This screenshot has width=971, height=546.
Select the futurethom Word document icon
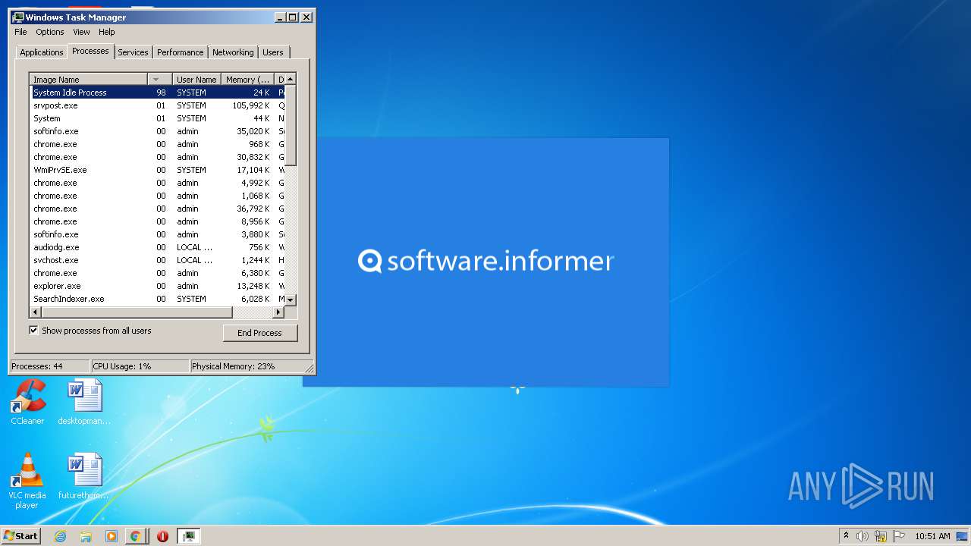[84, 476]
